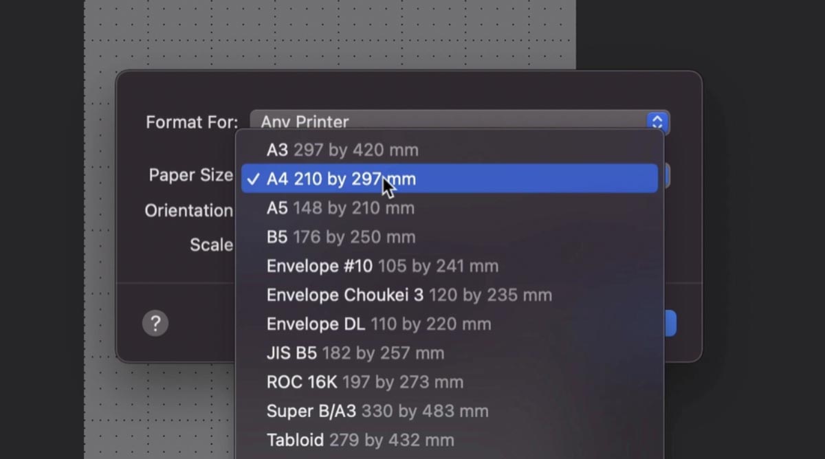825x459 pixels.
Task: Pick Tabloid 279 by 432 mm
Action: [x=360, y=440]
